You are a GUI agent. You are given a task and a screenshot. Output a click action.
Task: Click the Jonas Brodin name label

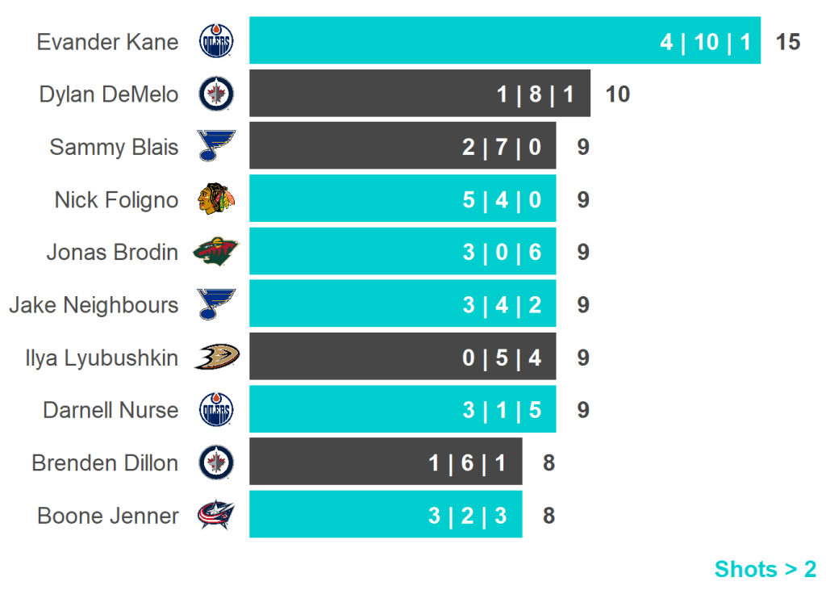112,252
